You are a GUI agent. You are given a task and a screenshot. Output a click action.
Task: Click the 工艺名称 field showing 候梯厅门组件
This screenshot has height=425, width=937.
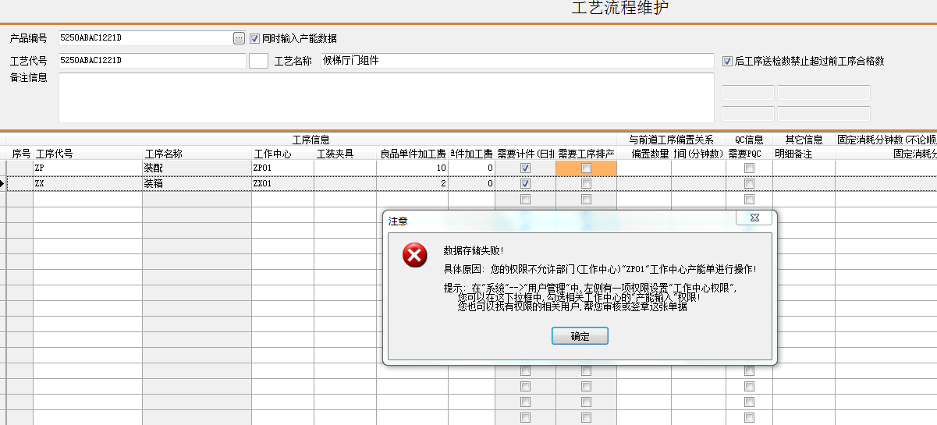(517, 61)
